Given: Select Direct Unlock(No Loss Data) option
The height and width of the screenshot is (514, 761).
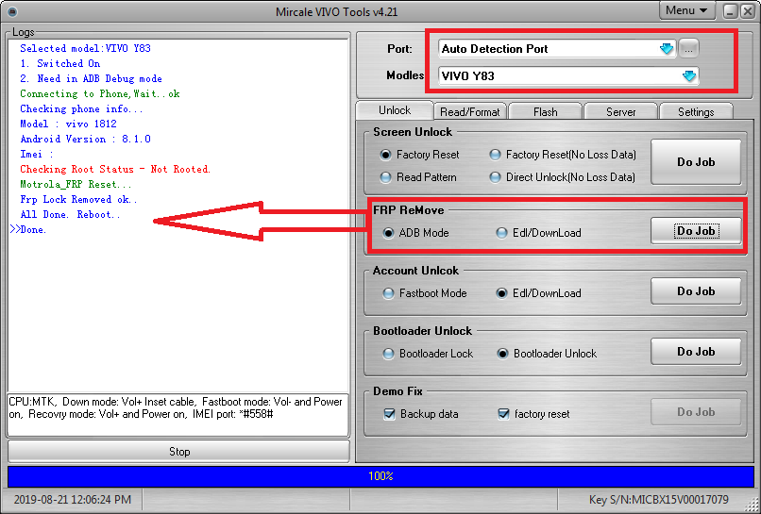Looking at the screenshot, I should click(x=495, y=177).
